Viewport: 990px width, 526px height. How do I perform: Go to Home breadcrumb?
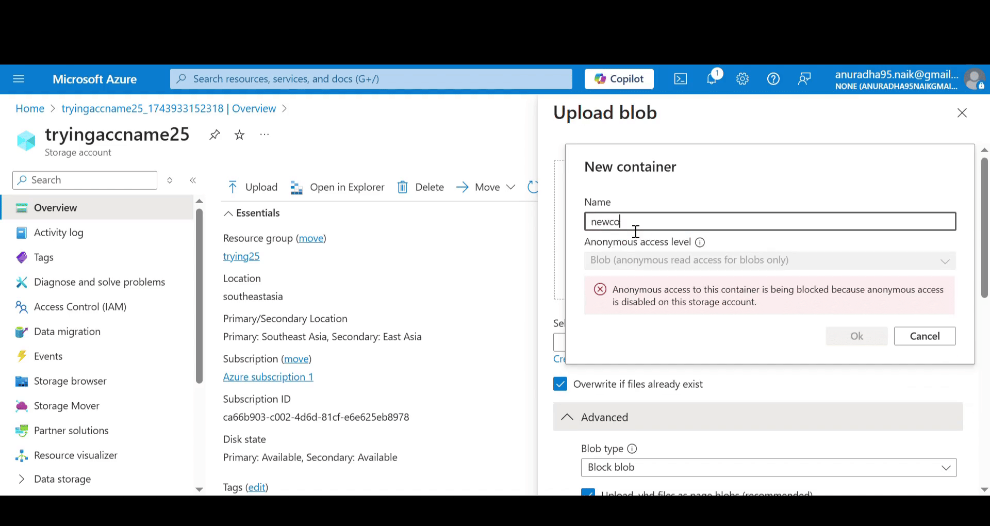pos(30,109)
